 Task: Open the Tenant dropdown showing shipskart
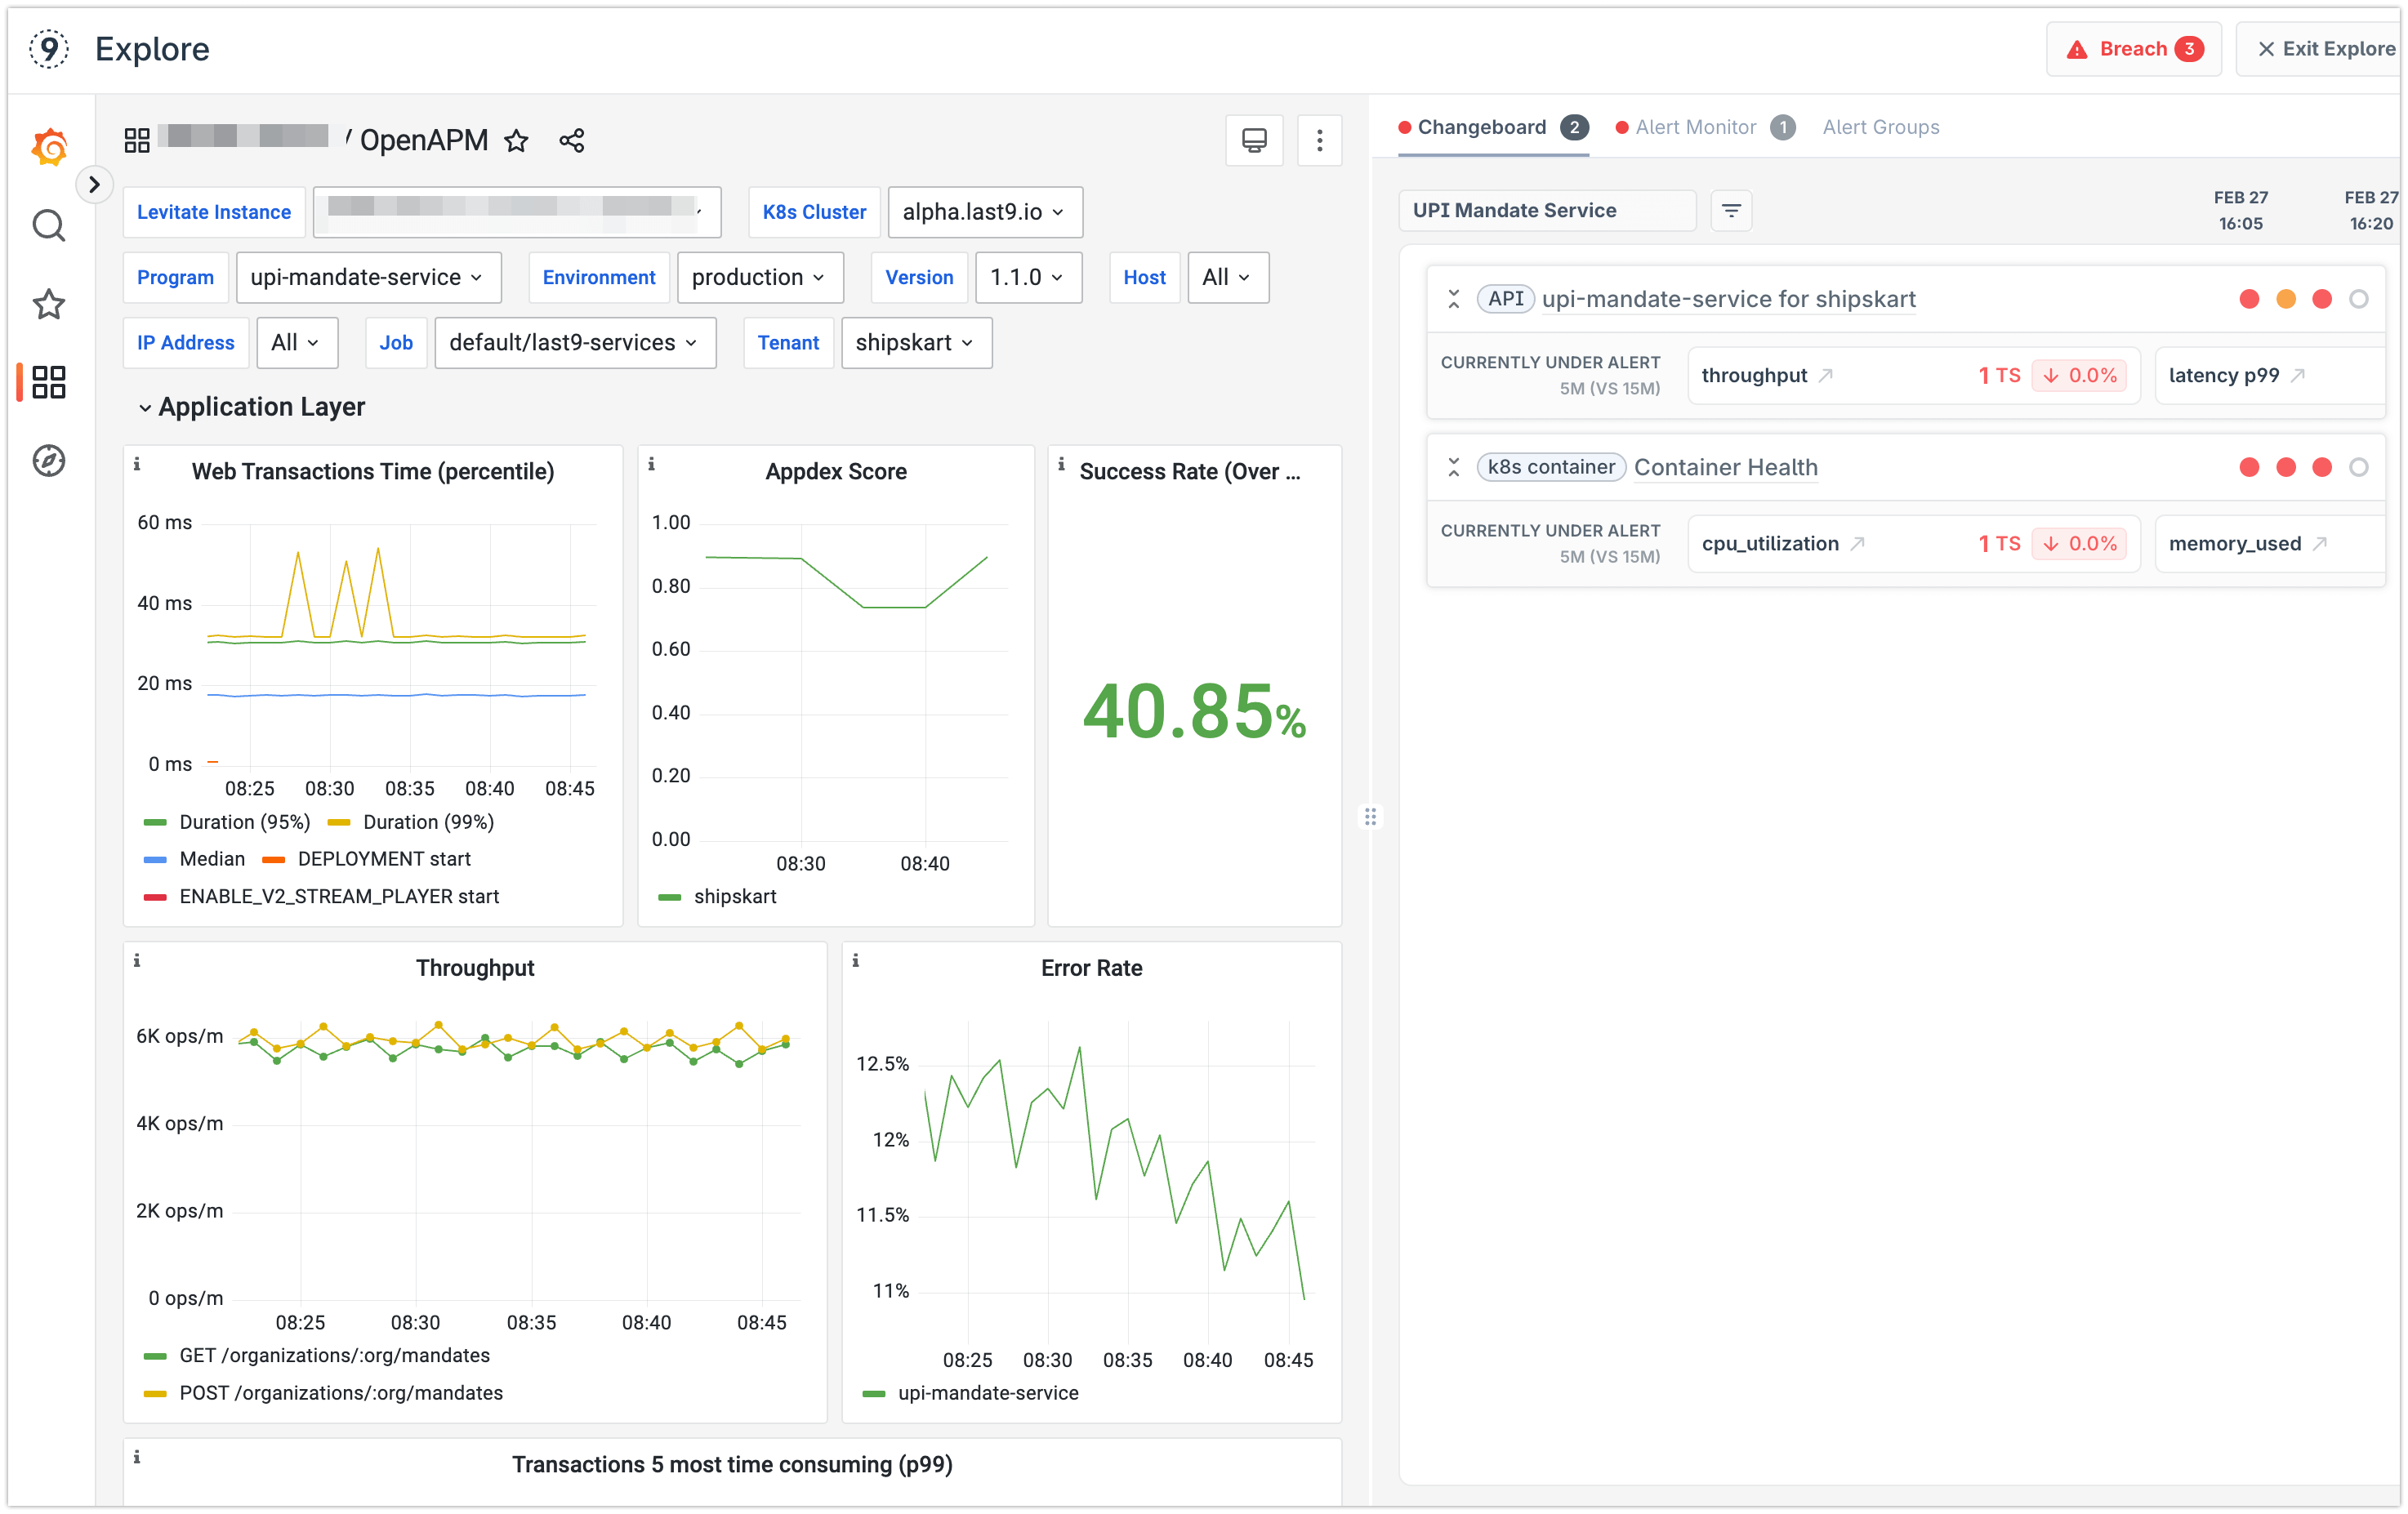click(915, 342)
